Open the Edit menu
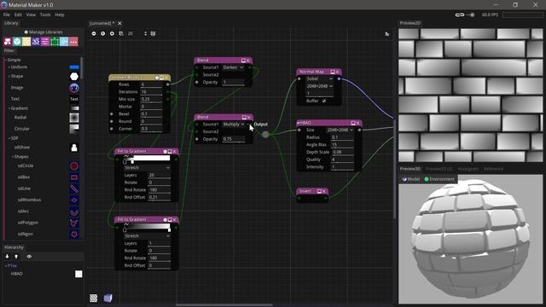This screenshot has width=546, height=307. (18, 15)
